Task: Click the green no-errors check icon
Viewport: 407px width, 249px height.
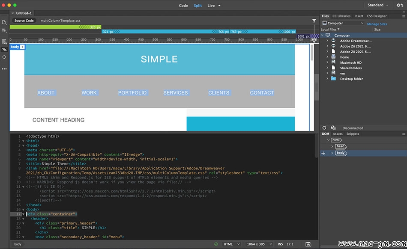Action: pyautogui.click(x=216, y=244)
